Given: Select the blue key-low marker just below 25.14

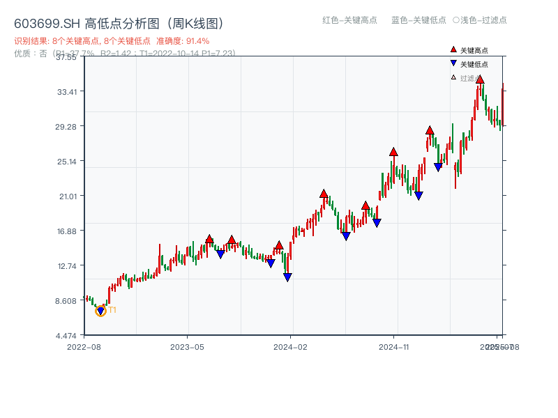Looking at the screenshot, I should point(438,167).
